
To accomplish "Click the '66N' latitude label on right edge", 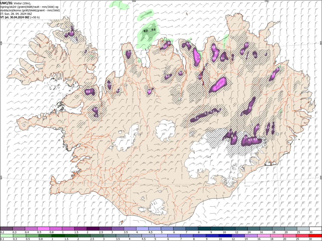I will pyautogui.click(x=321, y=43).
